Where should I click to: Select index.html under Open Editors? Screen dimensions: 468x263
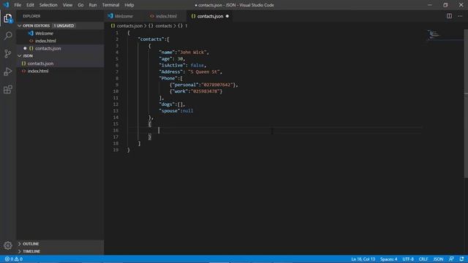pos(60,41)
